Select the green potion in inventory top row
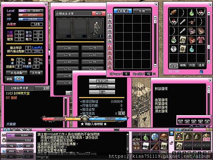Image resolution: width=213 pixels, height=160 pixels. coord(192,12)
